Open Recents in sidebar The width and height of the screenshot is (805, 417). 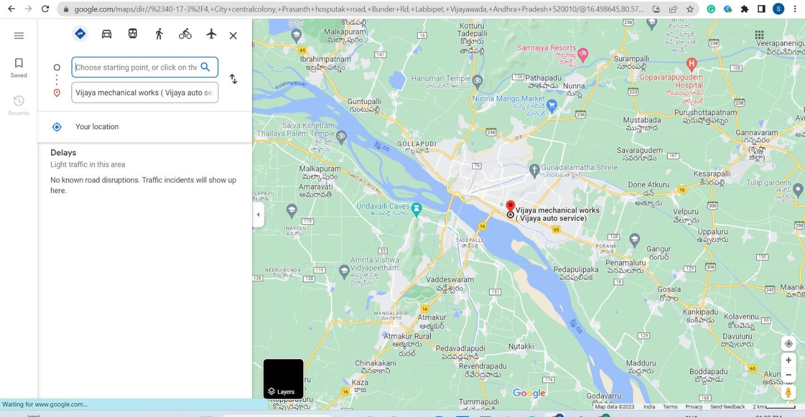pos(18,105)
